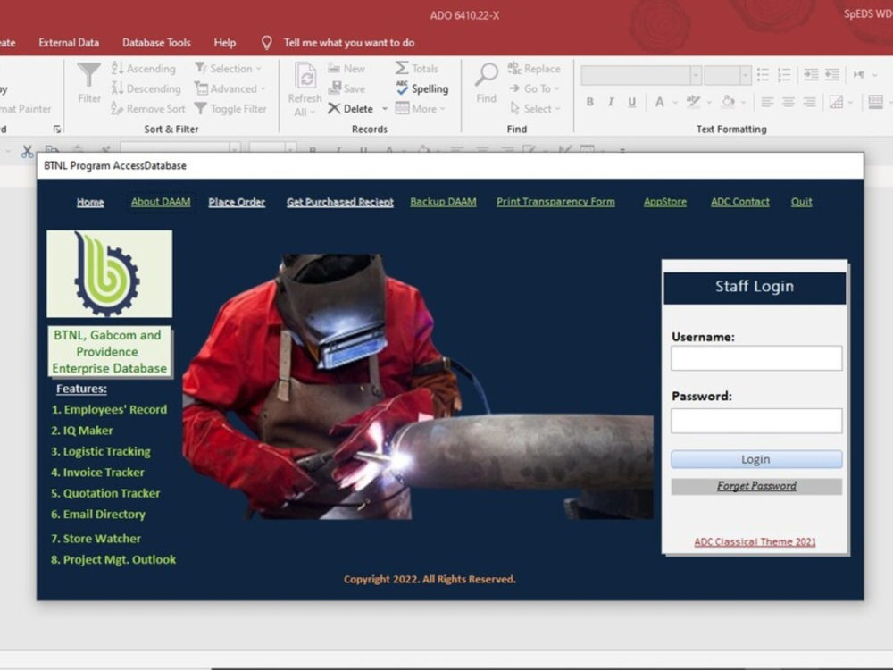Open the ADC Contact link

739,202
